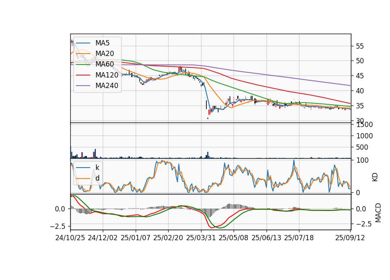Click the 25/05/08 date axis label
Screen dimensions: 390x280
point(234,238)
